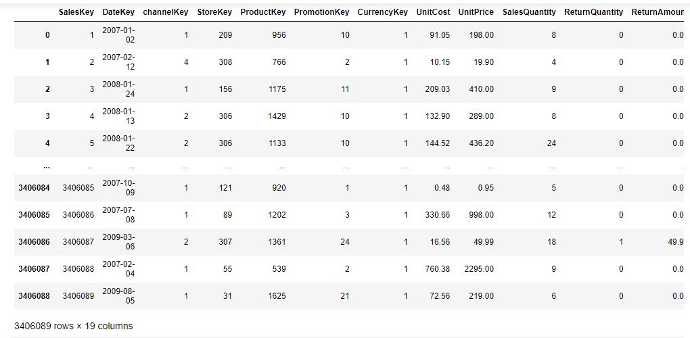Image resolution: width=690 pixels, height=338 pixels.
Task: Click the ProductKey column header
Action: coord(263,12)
